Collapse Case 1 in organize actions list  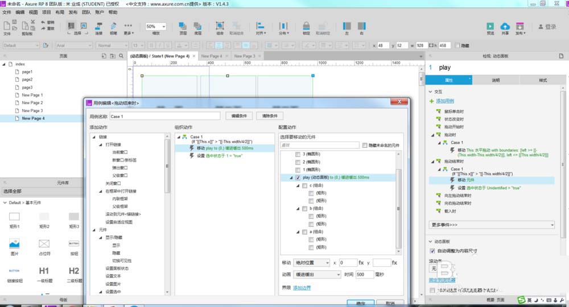(x=179, y=137)
